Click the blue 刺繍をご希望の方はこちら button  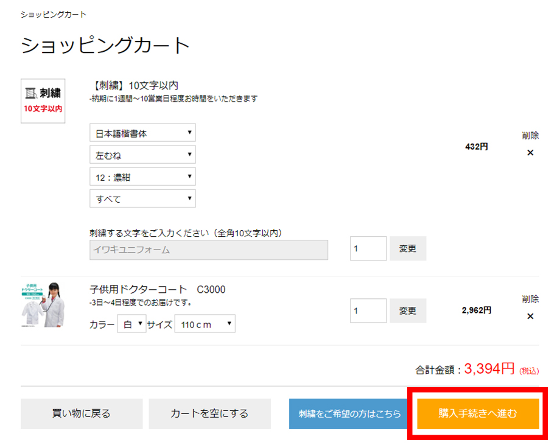tap(350, 414)
